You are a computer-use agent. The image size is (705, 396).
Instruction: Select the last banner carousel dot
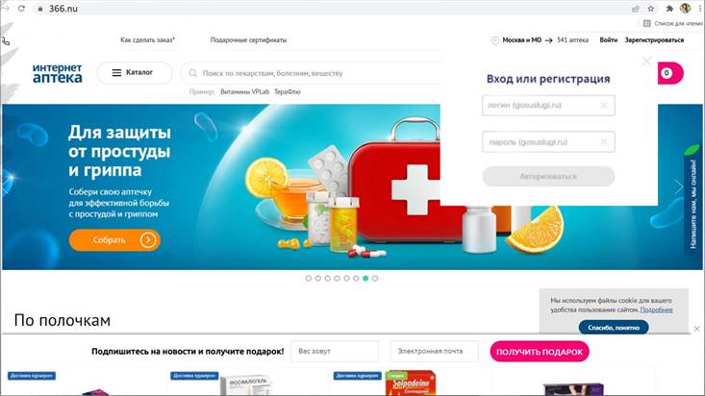[375, 278]
